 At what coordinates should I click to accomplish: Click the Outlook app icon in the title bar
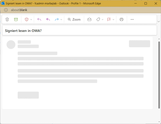(3, 3)
